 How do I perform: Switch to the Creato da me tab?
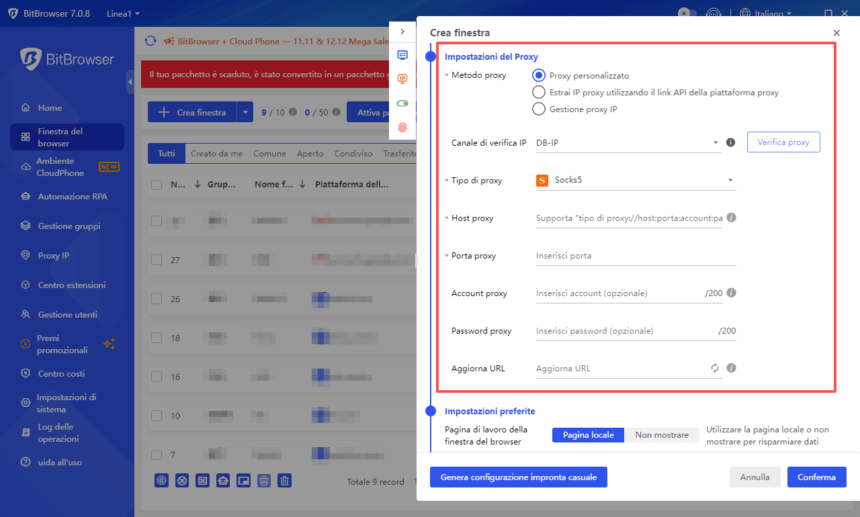216,153
